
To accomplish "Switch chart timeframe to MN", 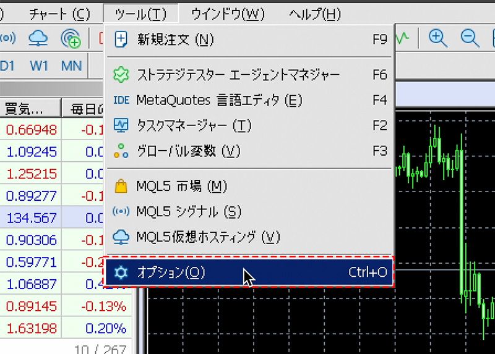I will 71,65.
